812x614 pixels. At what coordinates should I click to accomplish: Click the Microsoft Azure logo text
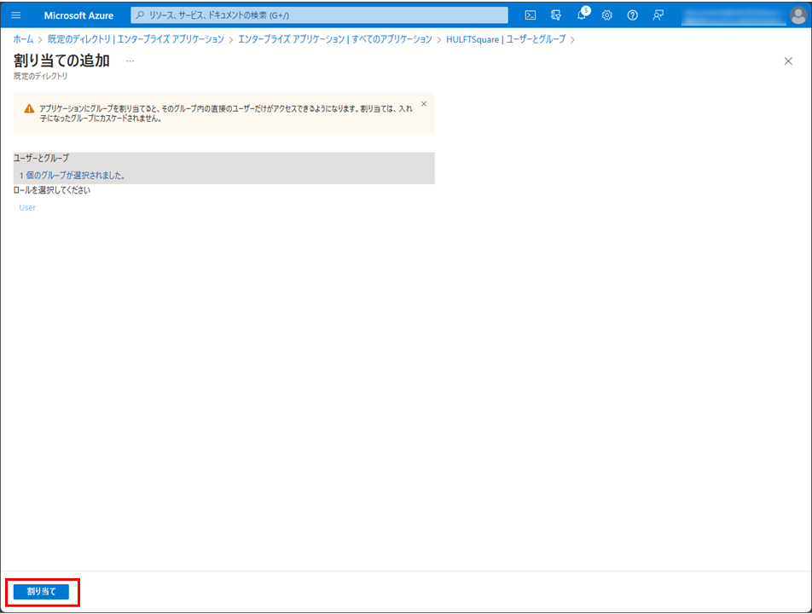(x=78, y=15)
